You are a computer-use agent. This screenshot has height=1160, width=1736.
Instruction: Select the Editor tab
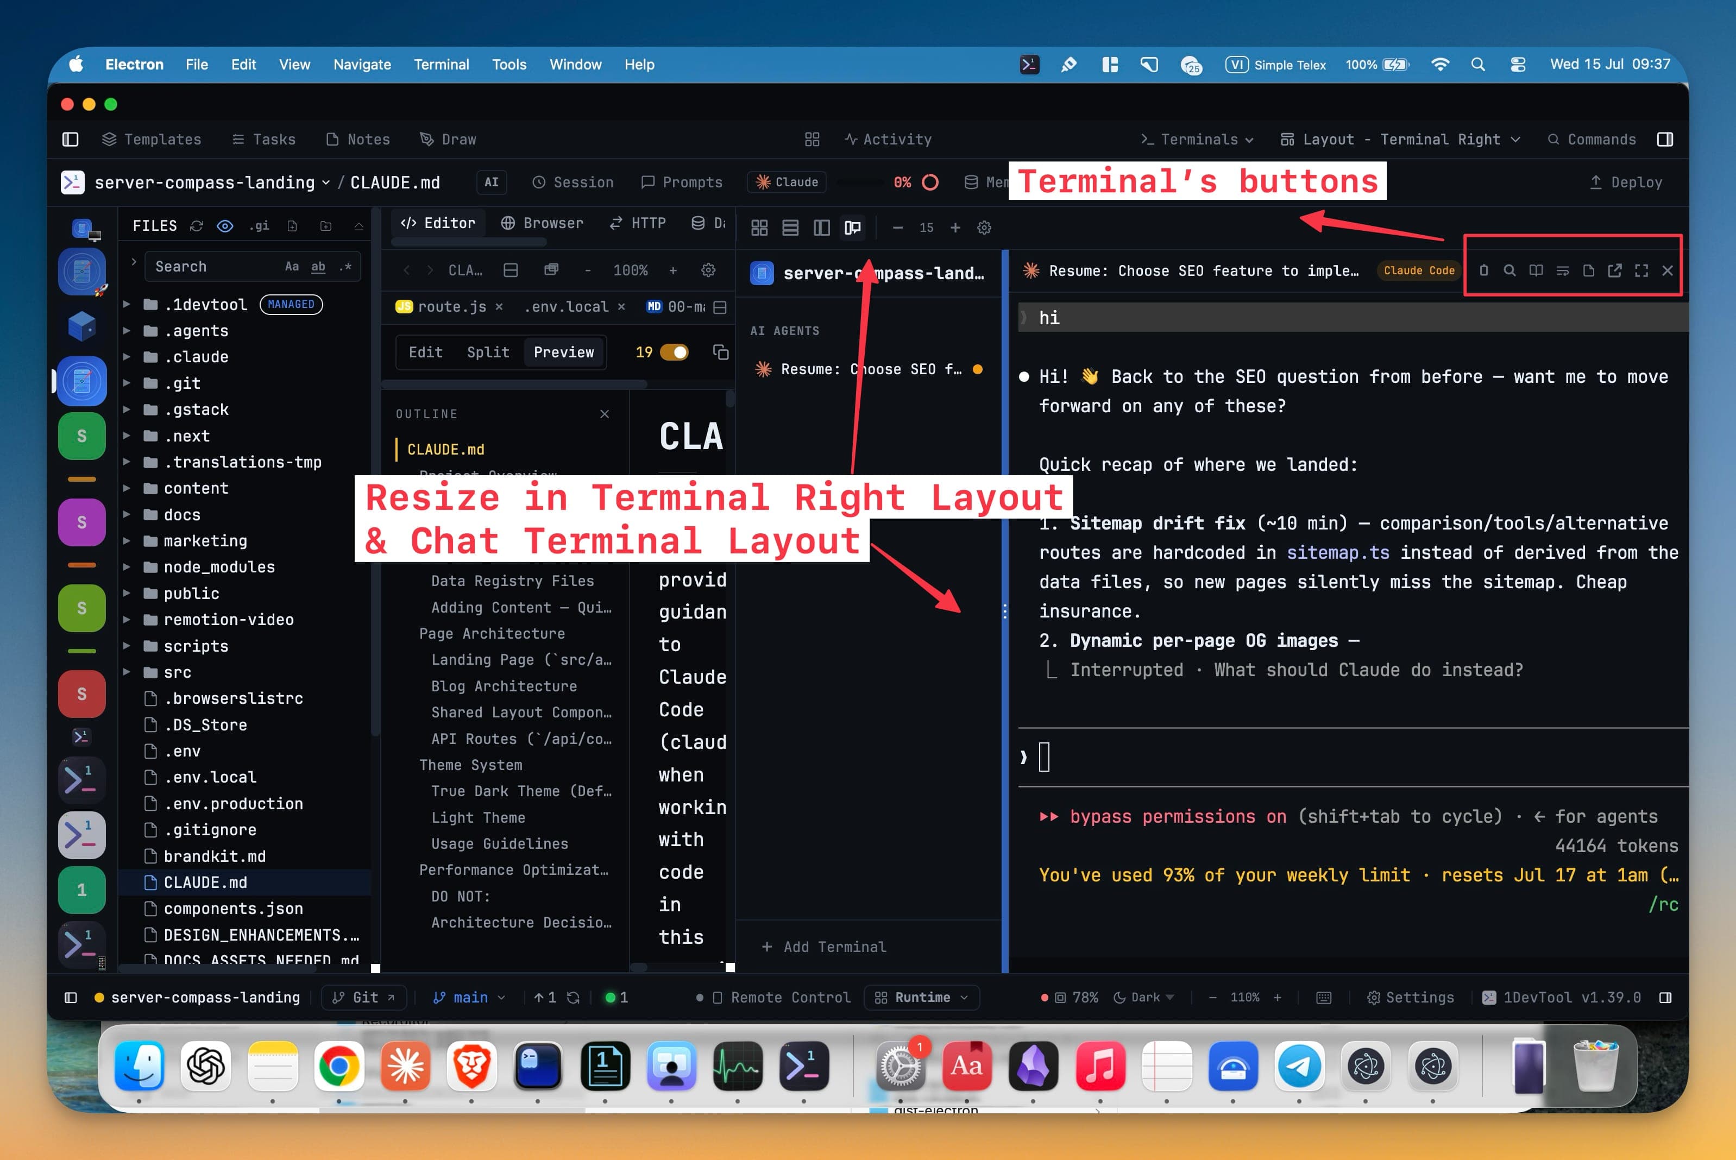click(438, 223)
